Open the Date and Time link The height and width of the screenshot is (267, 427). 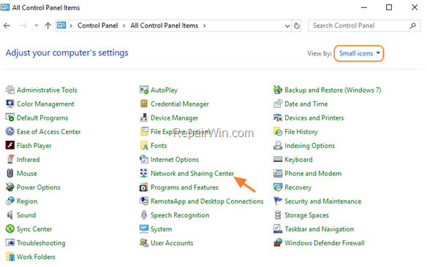[306, 104]
